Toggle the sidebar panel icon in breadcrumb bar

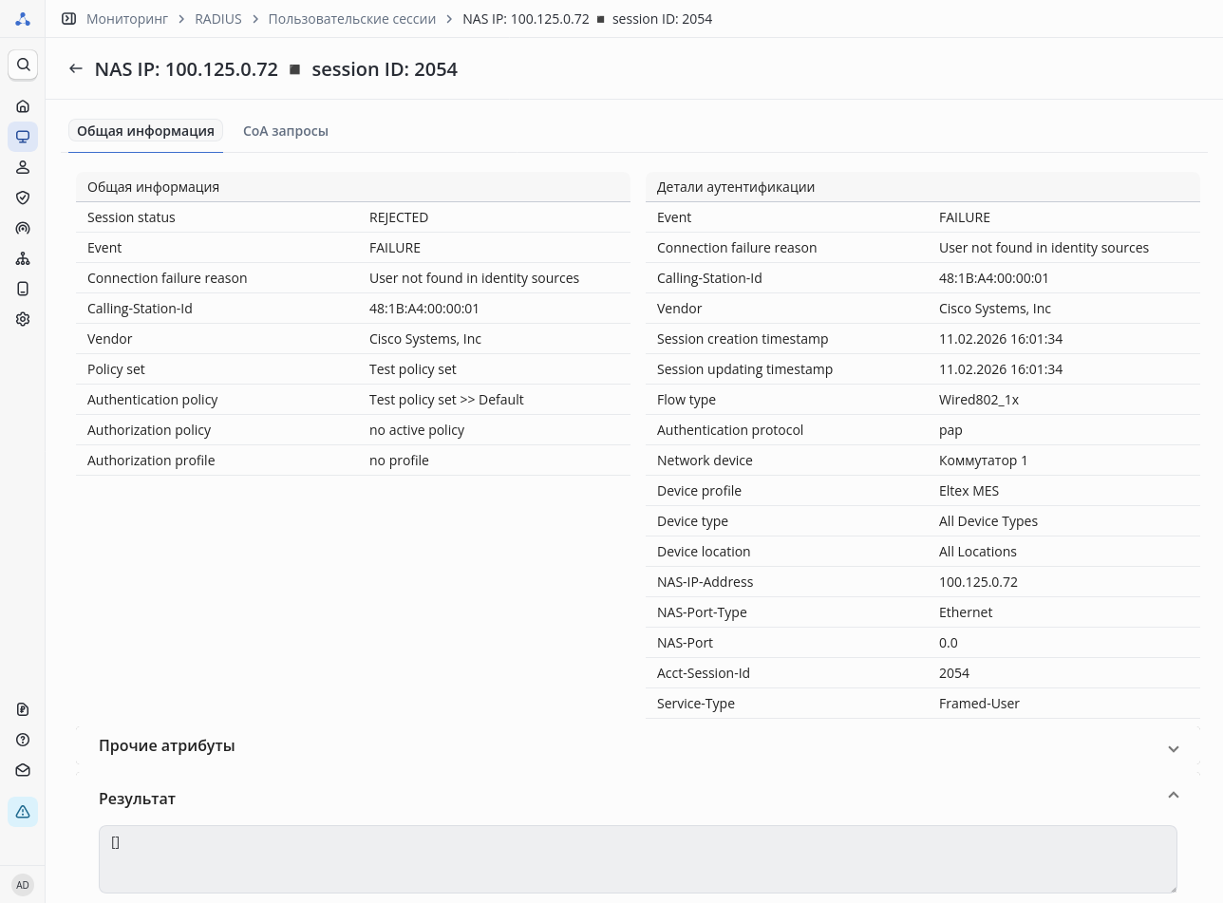coord(68,19)
